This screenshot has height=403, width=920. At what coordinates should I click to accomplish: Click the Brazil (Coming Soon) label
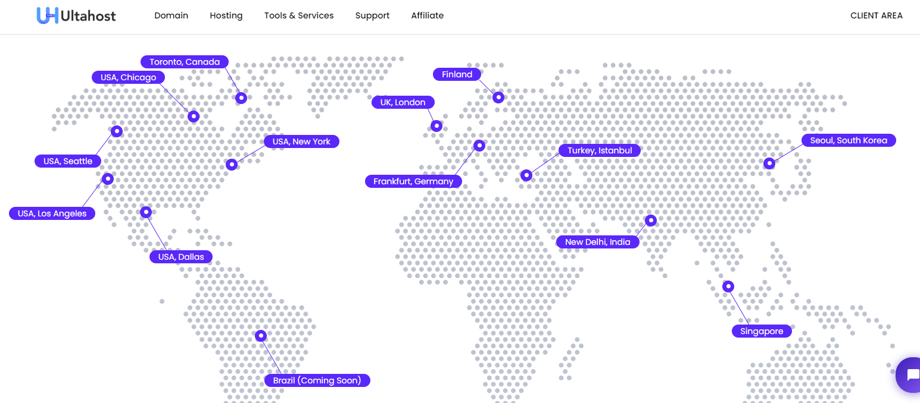[x=317, y=380]
